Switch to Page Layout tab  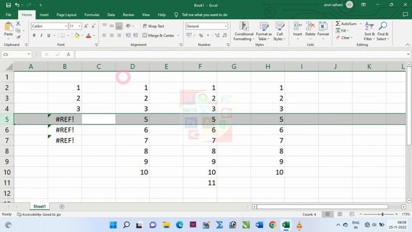(x=66, y=15)
